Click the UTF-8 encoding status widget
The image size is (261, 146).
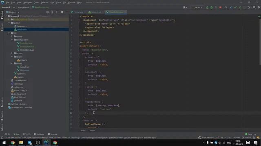(x=228, y=137)
